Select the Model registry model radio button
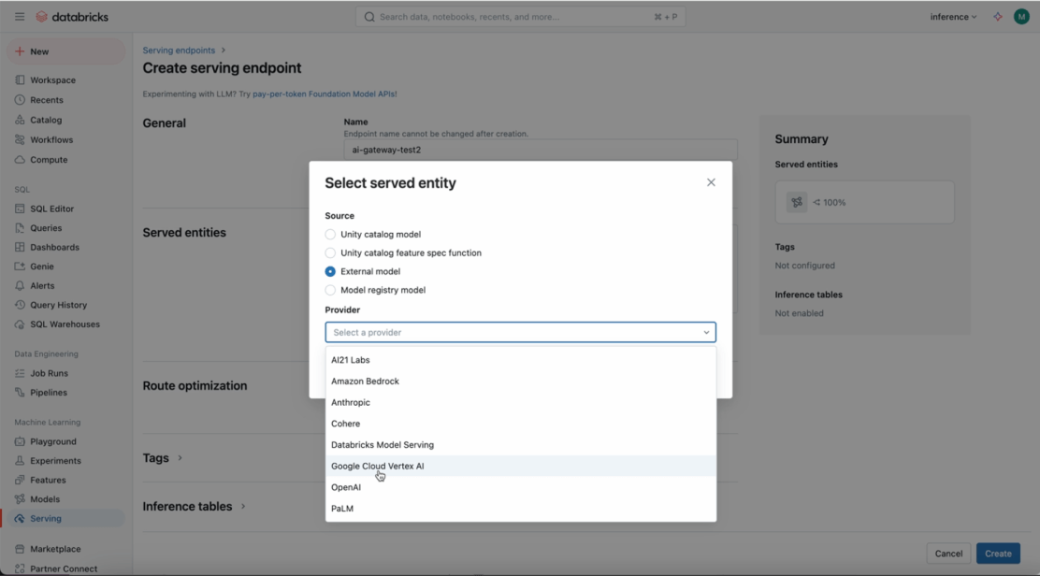 coord(330,290)
